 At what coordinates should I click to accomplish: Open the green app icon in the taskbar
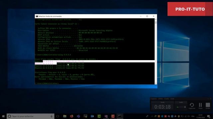[x=99, y=116]
